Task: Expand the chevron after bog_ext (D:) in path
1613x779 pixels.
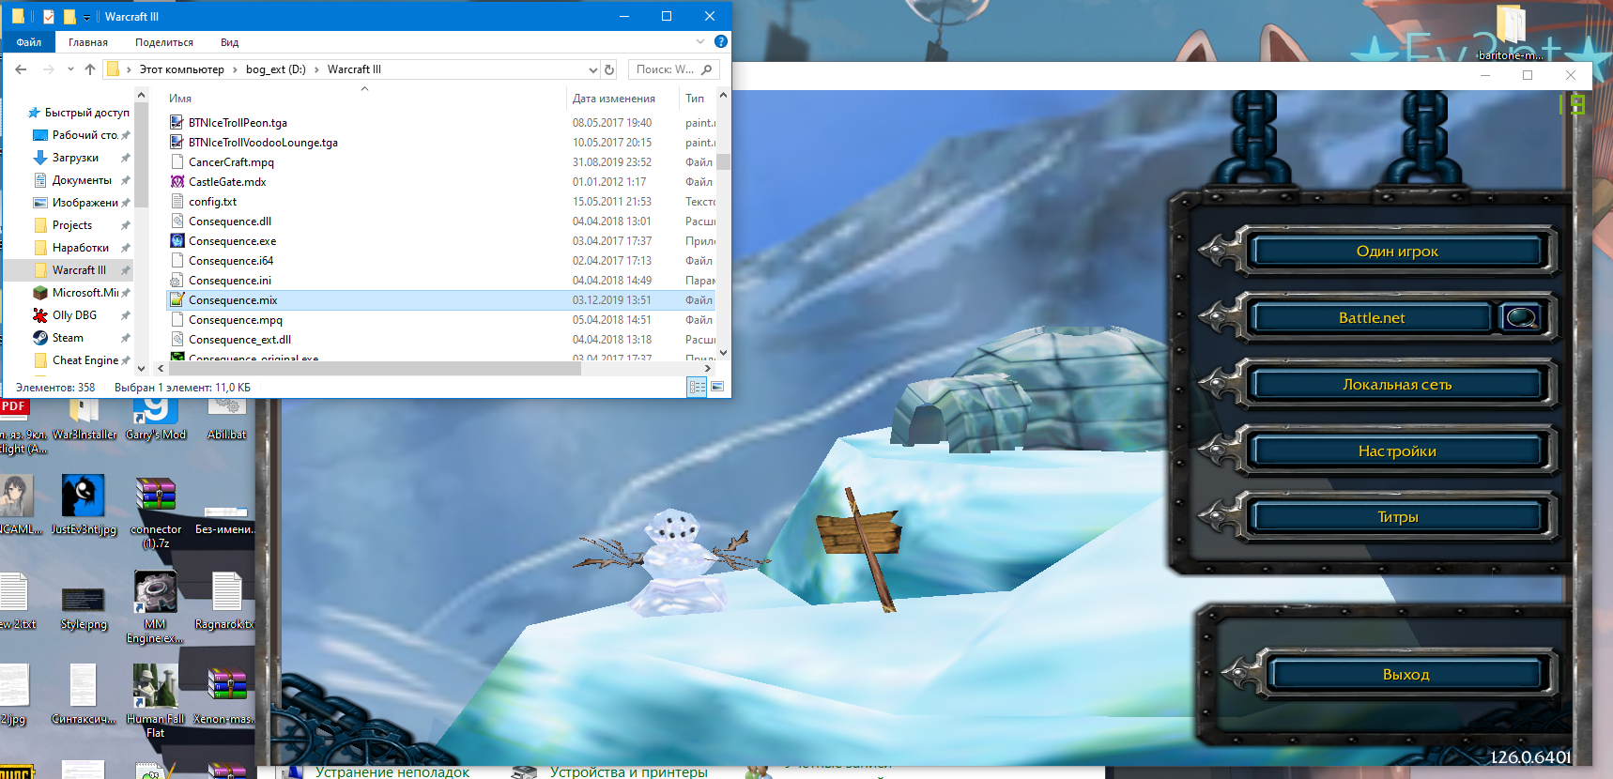Action: click(317, 69)
